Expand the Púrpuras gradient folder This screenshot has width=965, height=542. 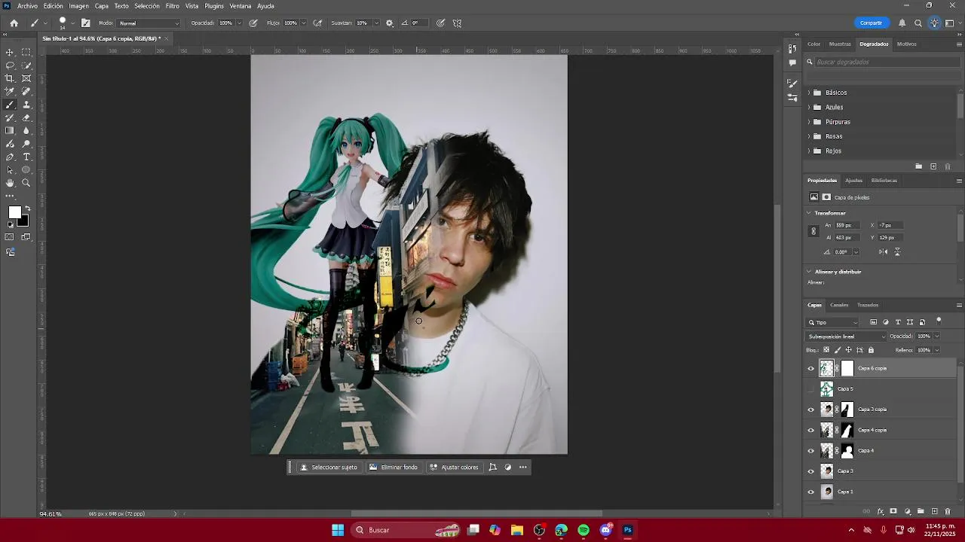pos(809,122)
